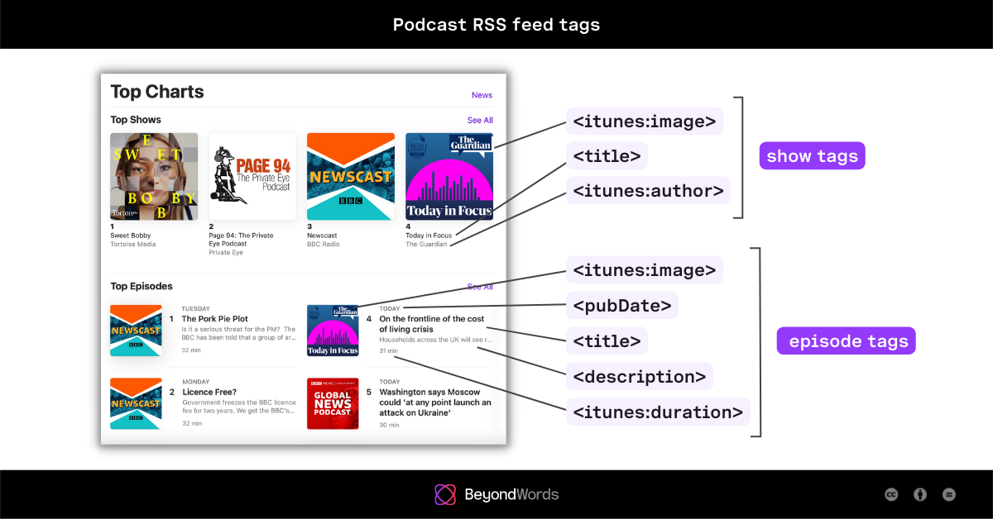993x519 pixels.
Task: Select the <description> tag label
Action: pyautogui.click(x=639, y=376)
